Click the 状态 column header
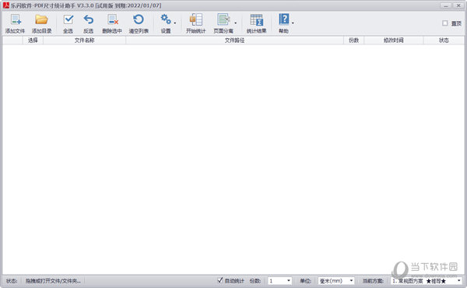The width and height of the screenshot is (467, 288). coord(444,40)
